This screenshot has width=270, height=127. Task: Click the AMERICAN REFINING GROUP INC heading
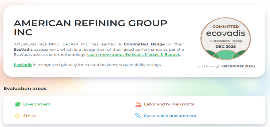click(x=90, y=27)
